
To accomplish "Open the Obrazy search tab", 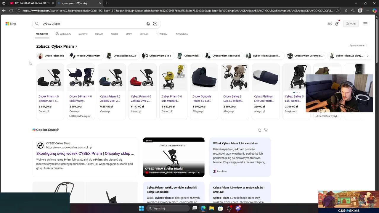I will tap(99, 34).
